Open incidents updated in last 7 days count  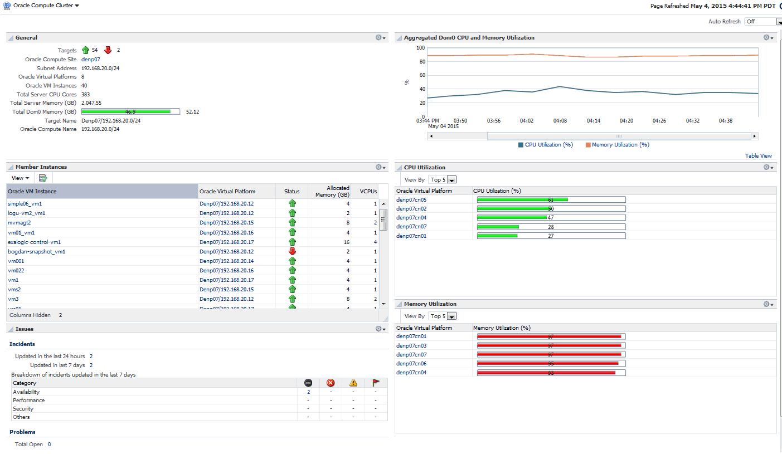pos(91,365)
